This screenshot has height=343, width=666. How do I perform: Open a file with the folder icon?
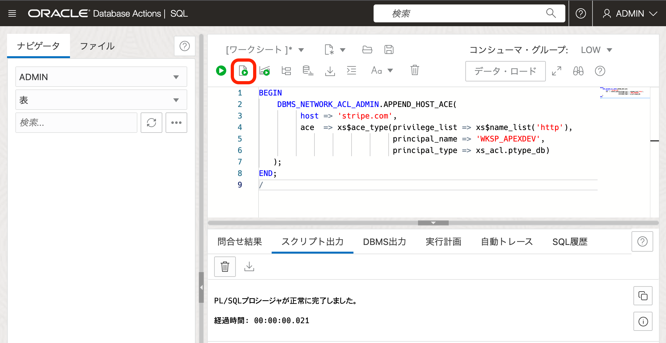[x=367, y=50]
